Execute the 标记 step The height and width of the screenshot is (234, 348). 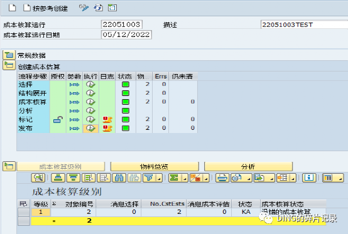pos(91,119)
